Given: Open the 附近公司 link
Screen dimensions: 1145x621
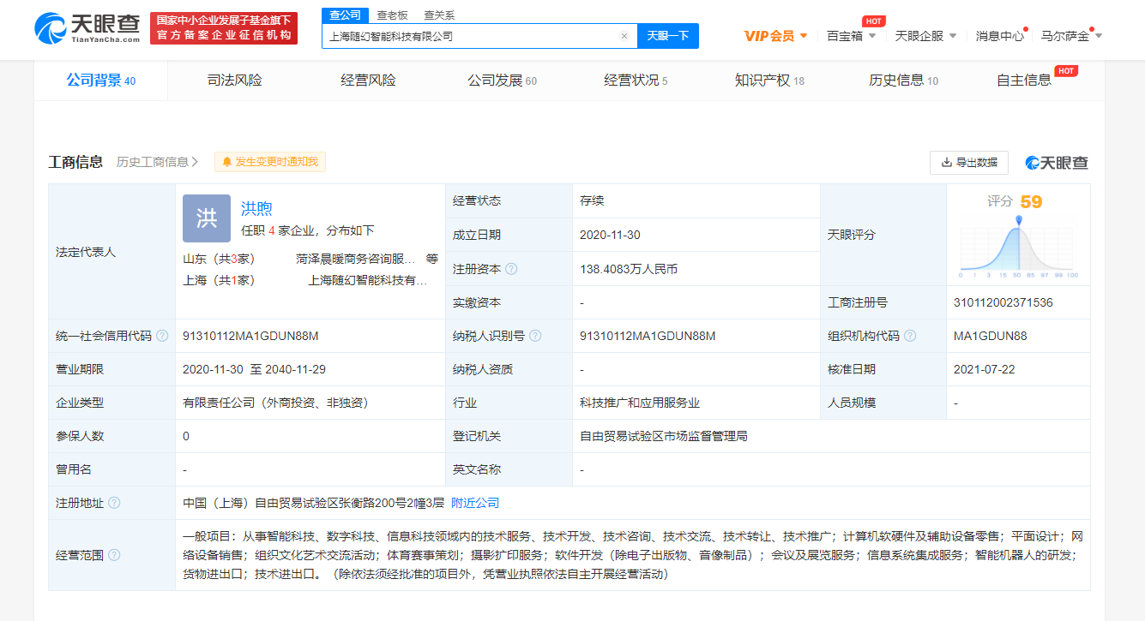Looking at the screenshot, I should pyautogui.click(x=475, y=503).
